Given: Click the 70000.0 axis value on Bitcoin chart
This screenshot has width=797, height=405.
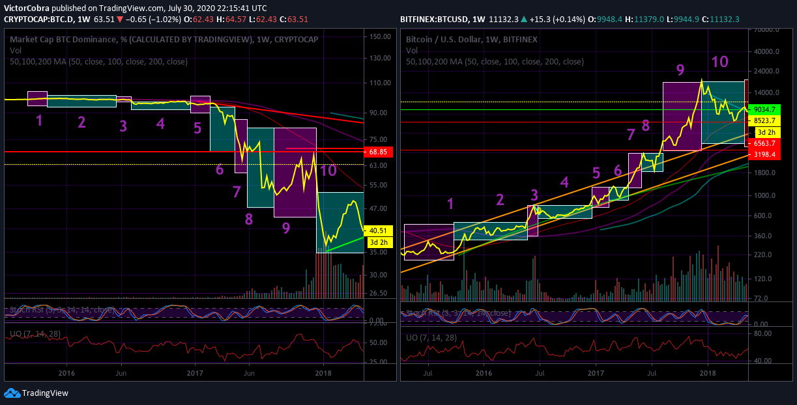Looking at the screenshot, I should click(768, 30).
